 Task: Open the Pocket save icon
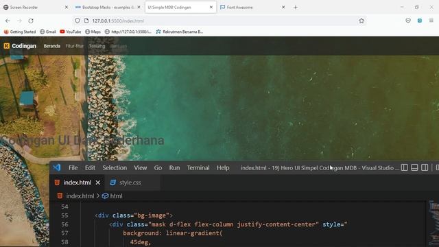click(408, 21)
